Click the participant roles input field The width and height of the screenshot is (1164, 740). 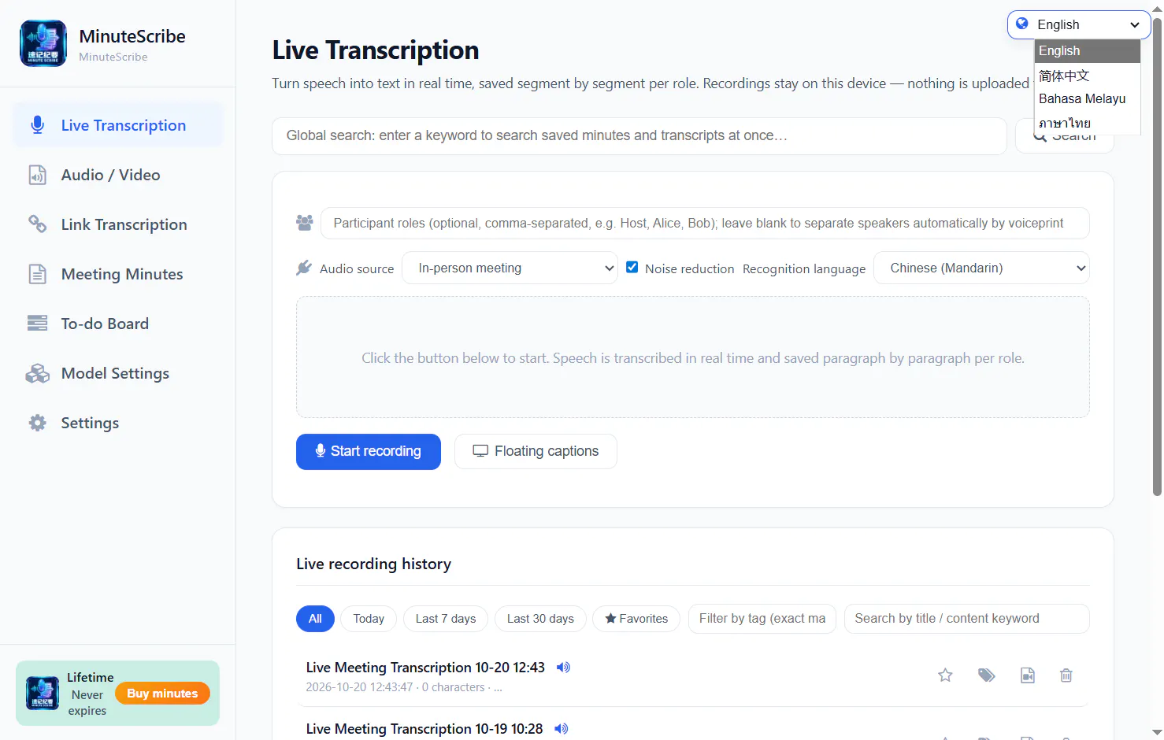(705, 224)
